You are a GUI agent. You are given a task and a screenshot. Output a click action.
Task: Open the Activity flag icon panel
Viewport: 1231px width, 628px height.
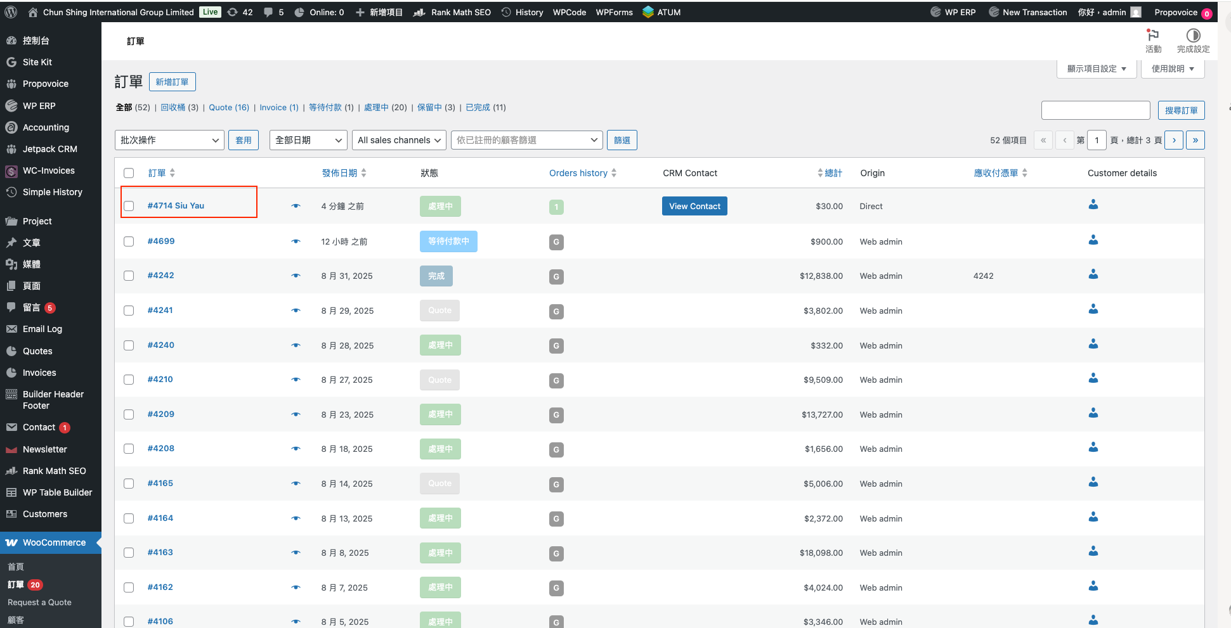[1152, 35]
